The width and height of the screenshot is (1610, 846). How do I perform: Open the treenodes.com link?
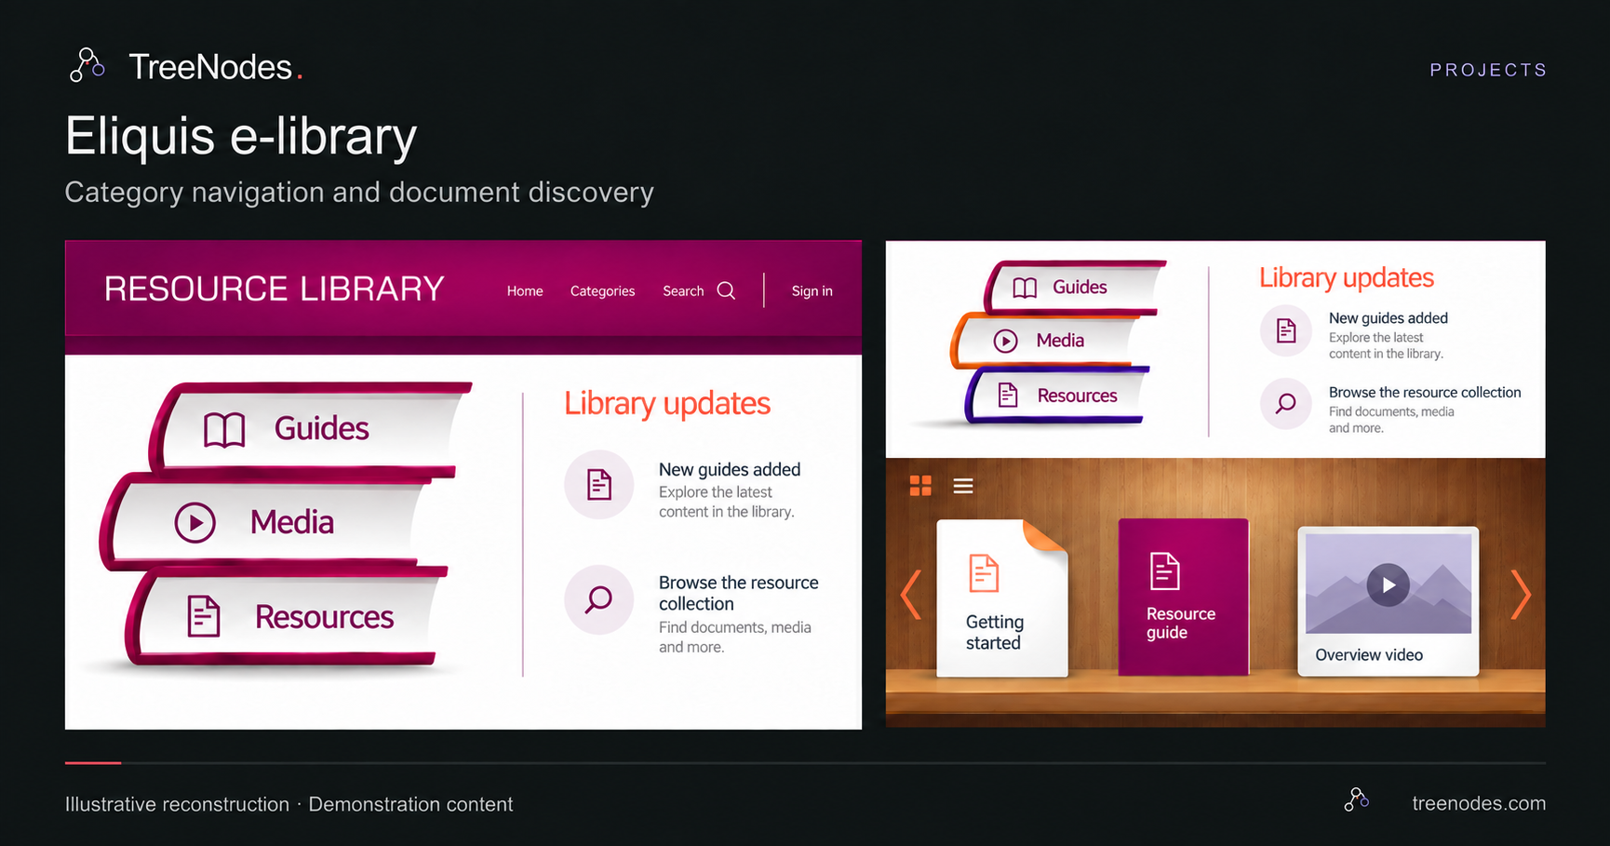[1479, 803]
